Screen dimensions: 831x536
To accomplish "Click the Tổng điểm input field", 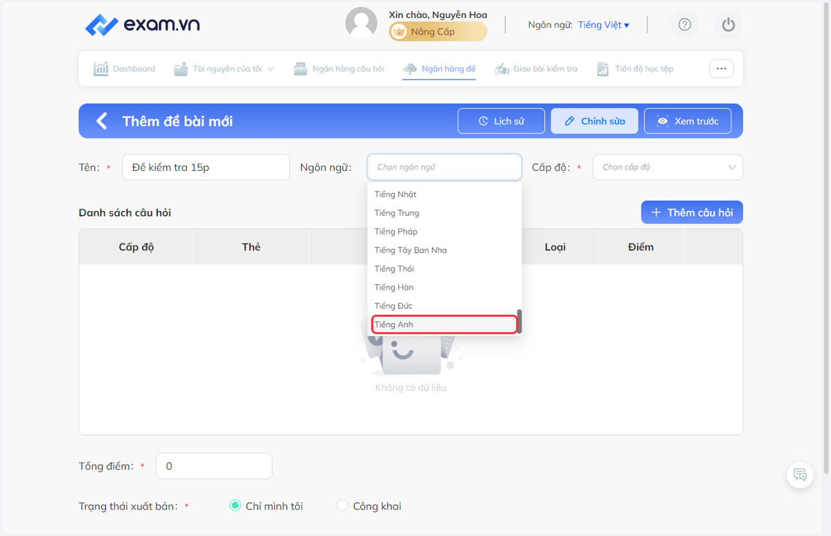I will click(214, 466).
